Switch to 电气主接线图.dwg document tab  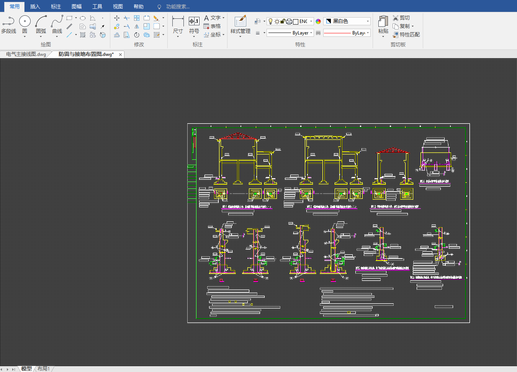click(26, 54)
